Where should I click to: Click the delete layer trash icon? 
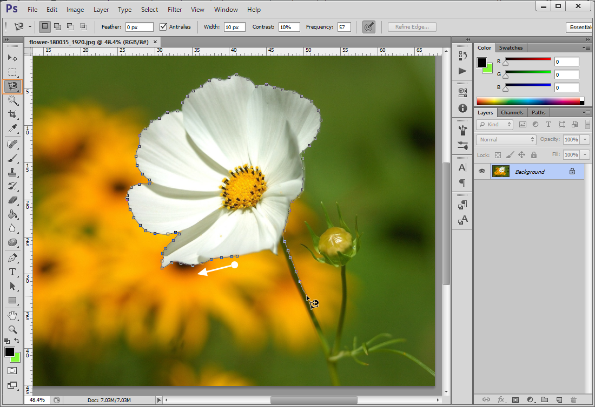click(x=573, y=399)
